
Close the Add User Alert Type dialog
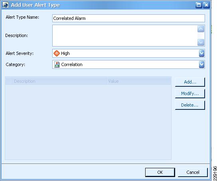[206, 5]
